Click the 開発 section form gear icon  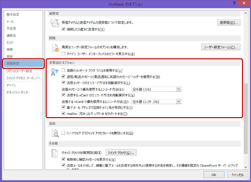(x=55, y=48)
